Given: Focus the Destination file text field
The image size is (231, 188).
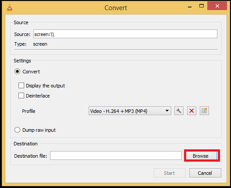Looking at the screenshot, I should tap(116, 155).
